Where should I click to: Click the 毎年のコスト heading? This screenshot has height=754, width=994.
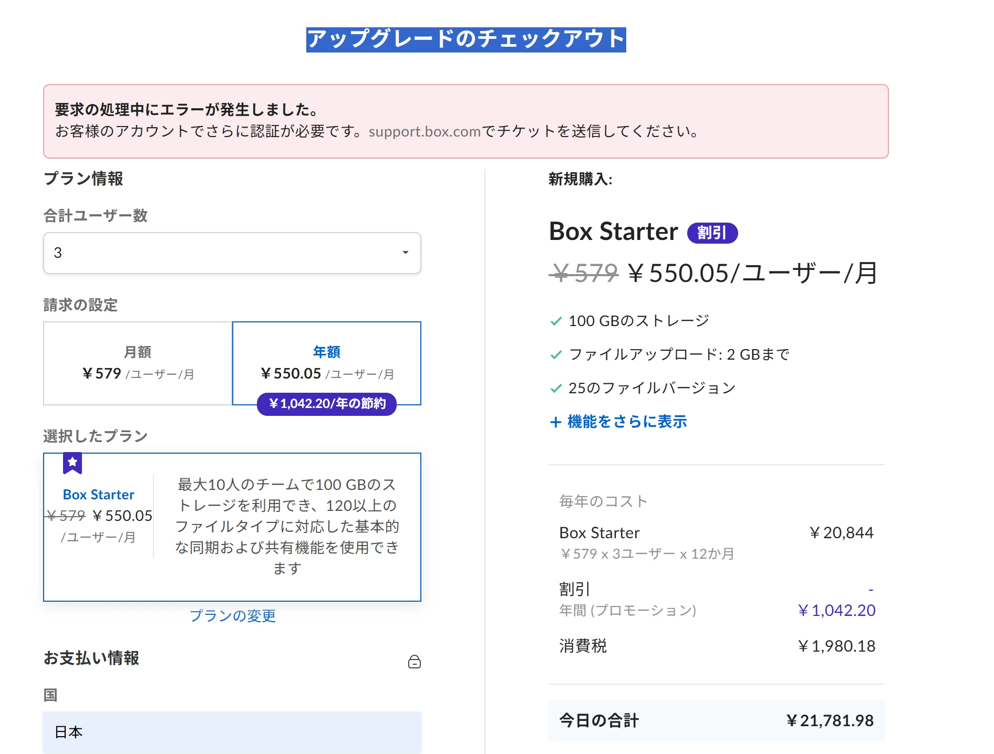tap(603, 501)
